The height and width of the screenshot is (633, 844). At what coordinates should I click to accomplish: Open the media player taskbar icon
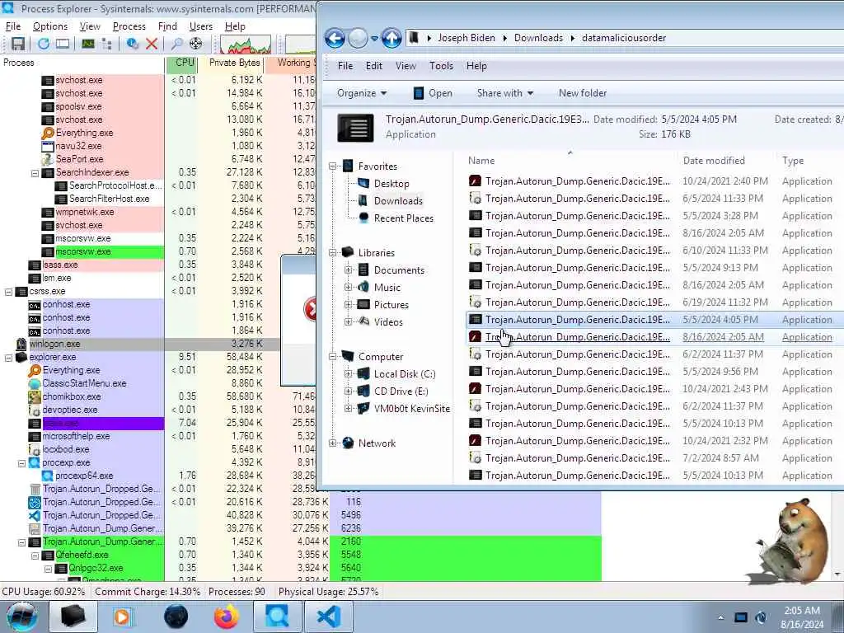[123, 617]
